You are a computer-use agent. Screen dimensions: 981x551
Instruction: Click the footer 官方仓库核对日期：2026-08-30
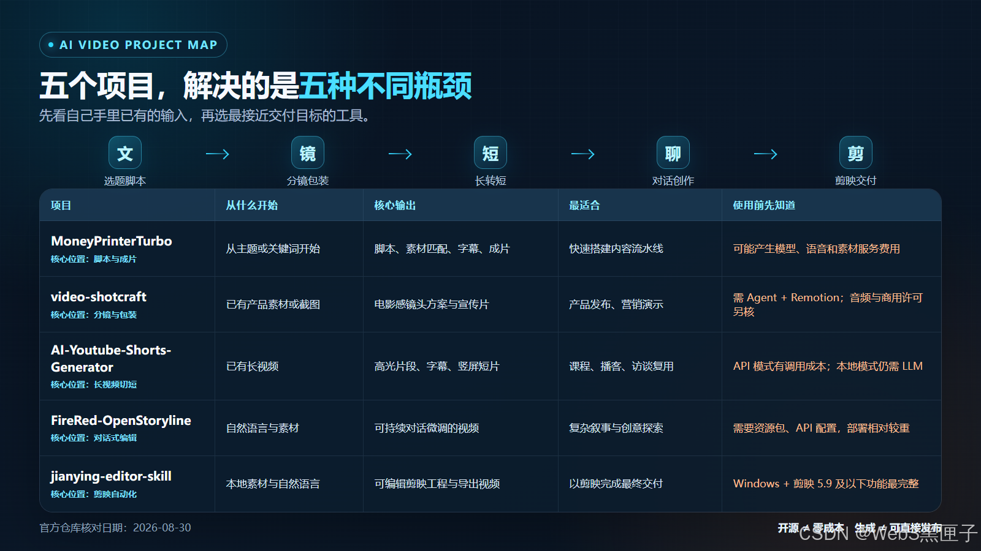pyautogui.click(x=115, y=528)
